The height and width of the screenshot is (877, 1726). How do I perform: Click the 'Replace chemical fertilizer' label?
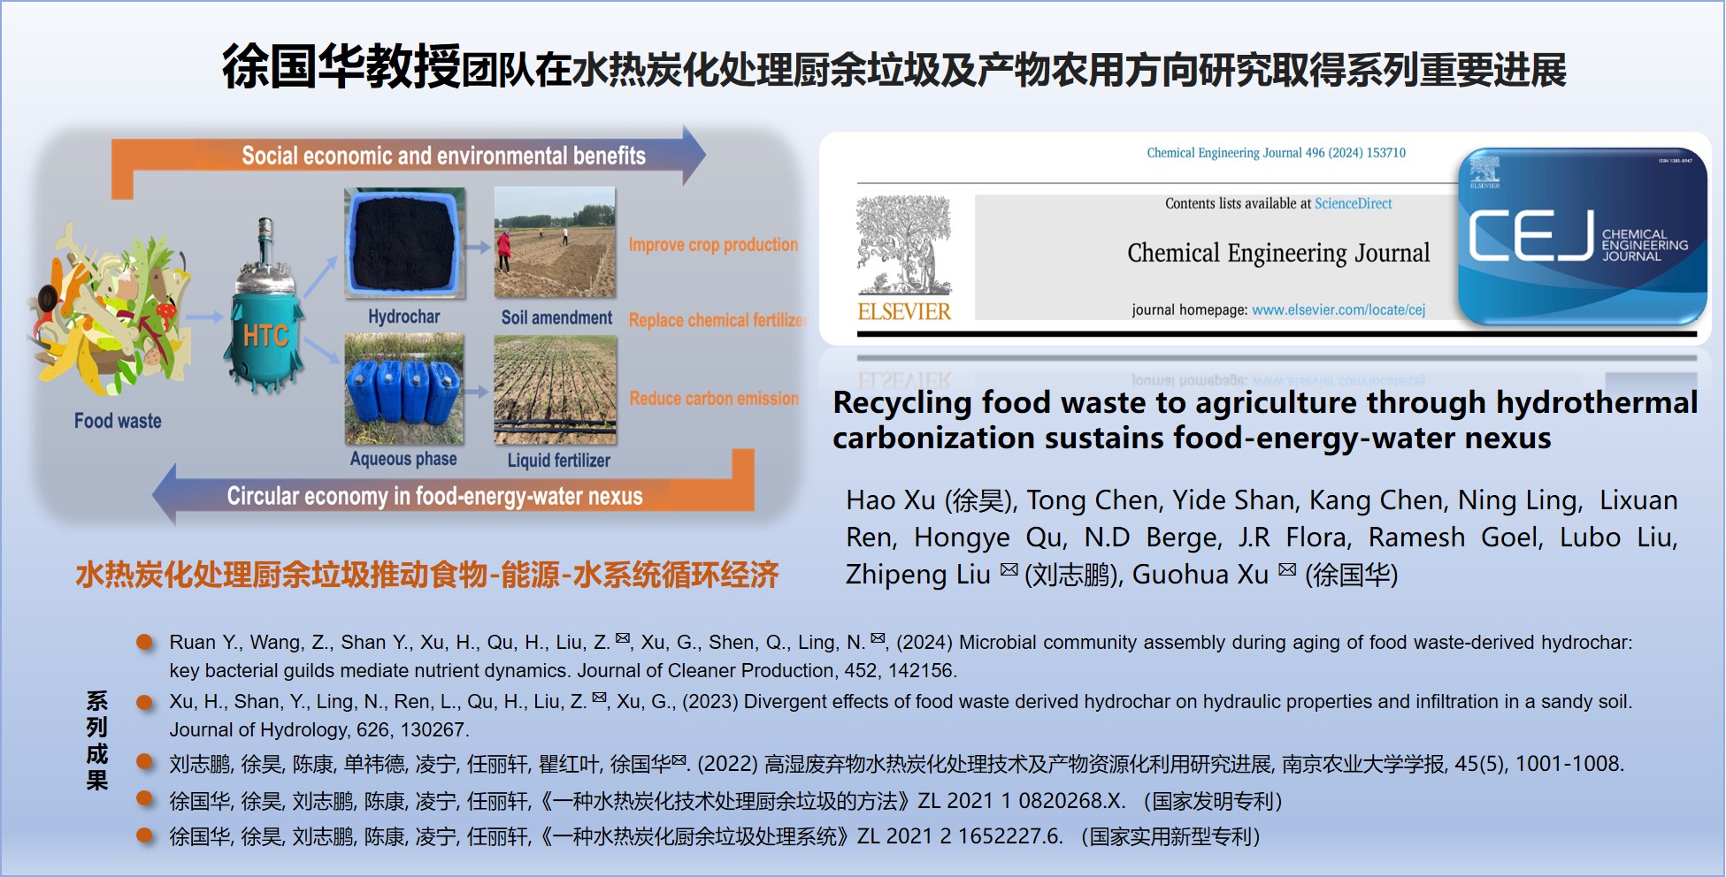(x=717, y=320)
